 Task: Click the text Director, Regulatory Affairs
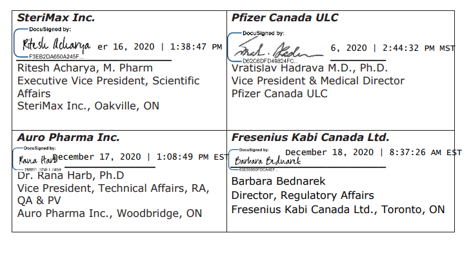pyautogui.click(x=303, y=196)
